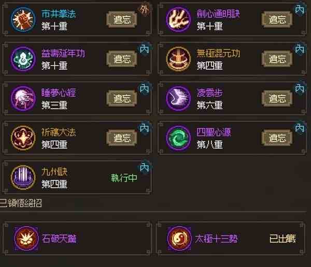Select the 四聖心源 green swirl icon
The width and height of the screenshot is (311, 267).
coord(178,138)
